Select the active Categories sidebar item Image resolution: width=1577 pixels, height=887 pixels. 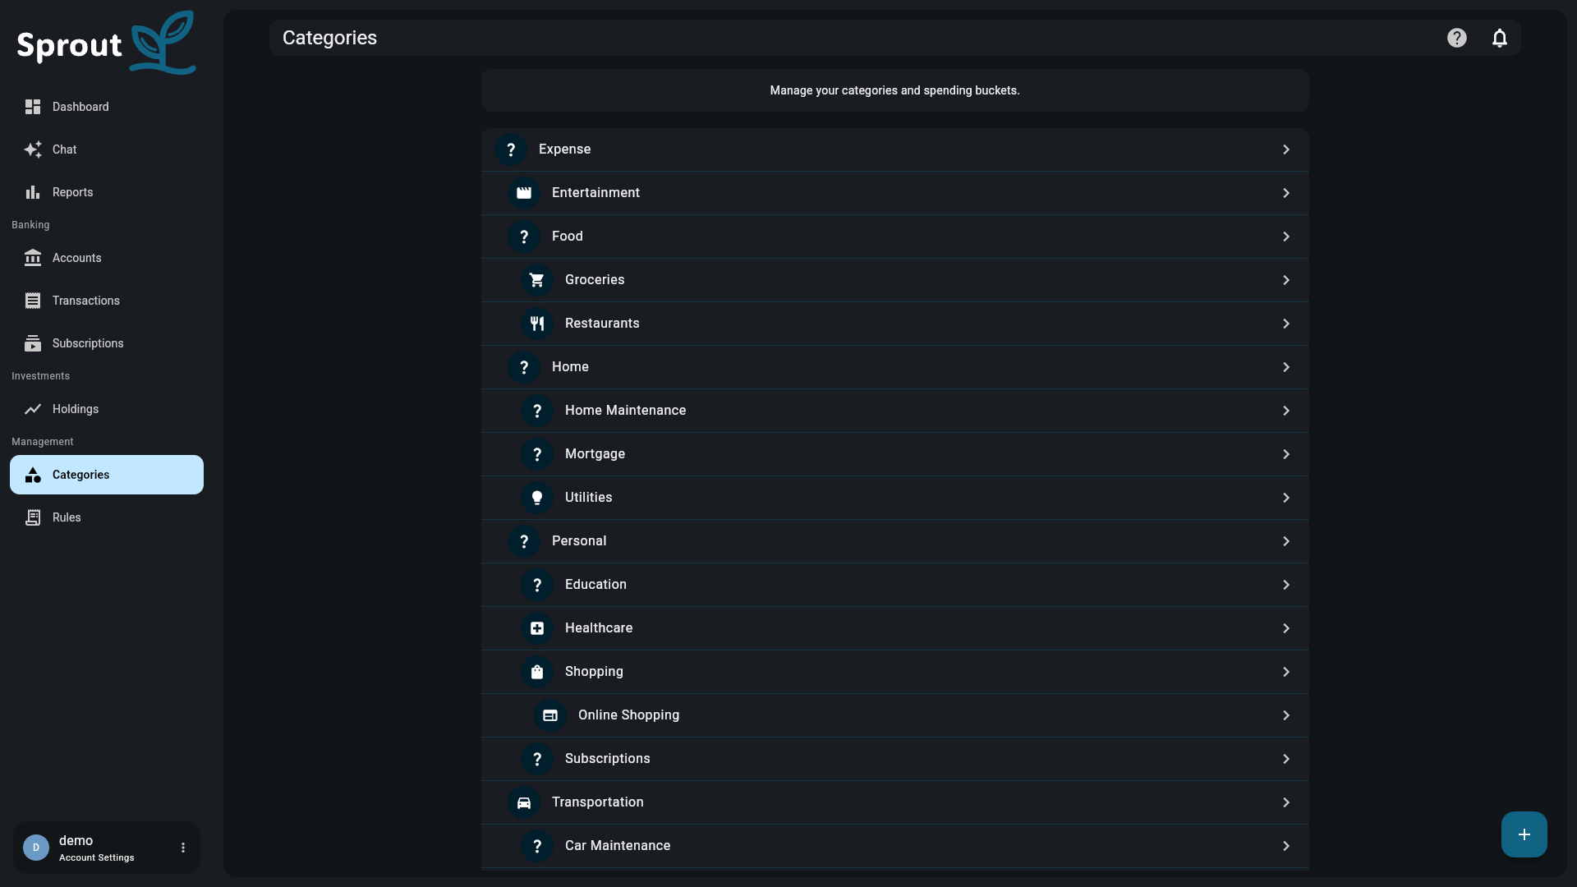coord(107,475)
